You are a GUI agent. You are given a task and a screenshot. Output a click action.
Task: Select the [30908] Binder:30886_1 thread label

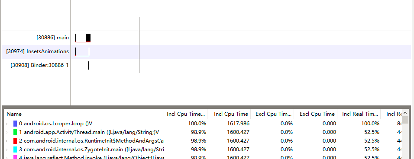pos(39,65)
